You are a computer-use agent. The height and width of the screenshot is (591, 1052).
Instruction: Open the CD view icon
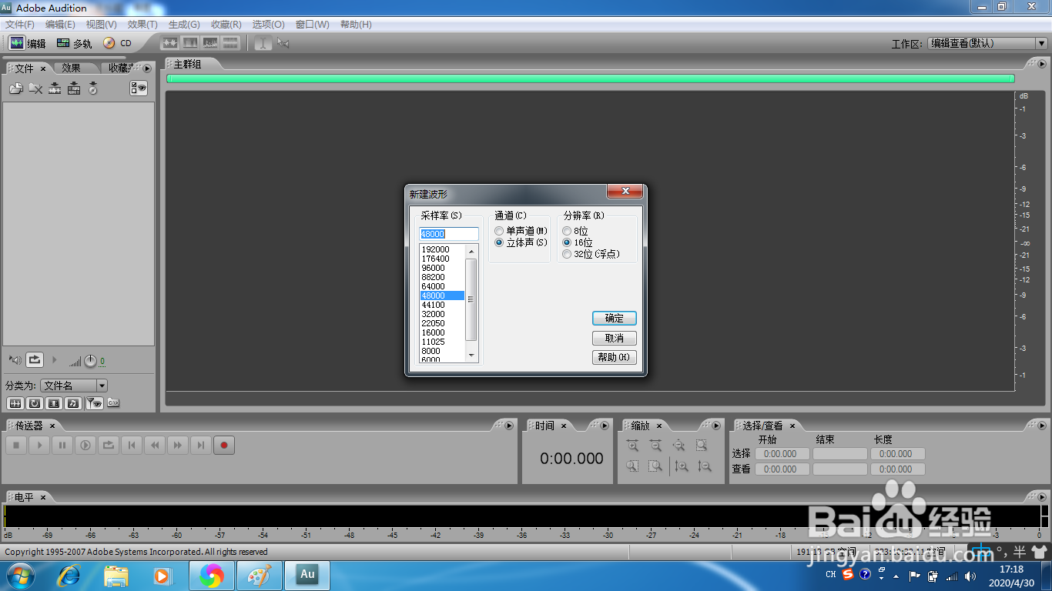pyautogui.click(x=109, y=43)
